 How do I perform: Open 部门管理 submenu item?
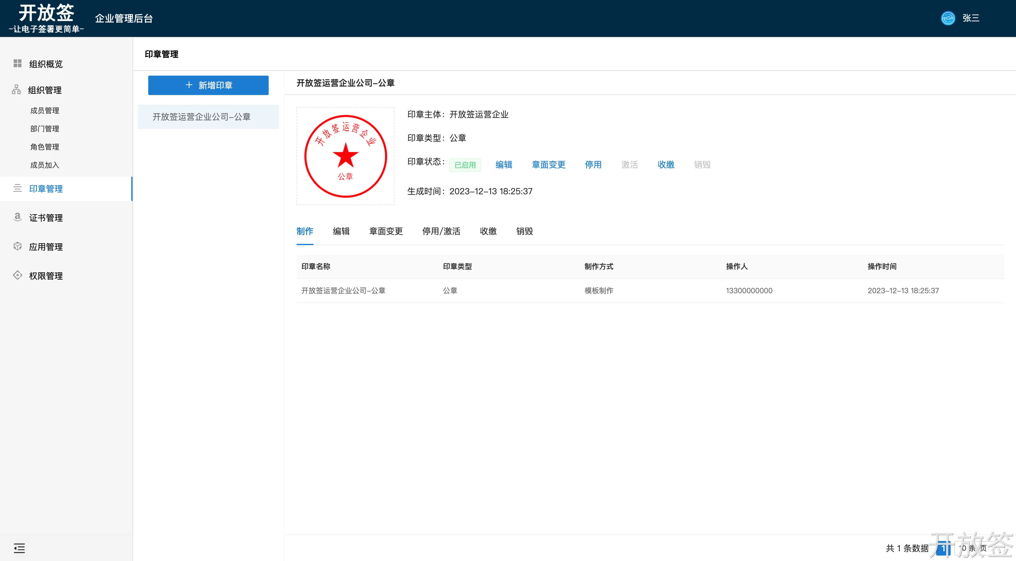pos(44,129)
